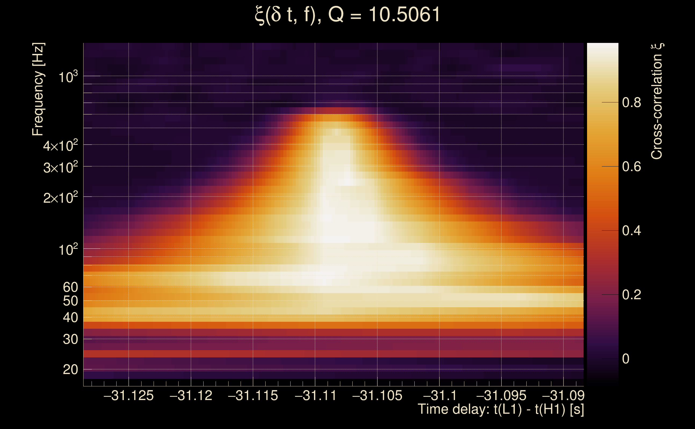Click the time delay x-axis title
The height and width of the screenshot is (429, 695).
[x=501, y=409]
